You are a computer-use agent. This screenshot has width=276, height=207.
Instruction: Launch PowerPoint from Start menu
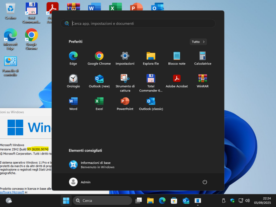125,103
